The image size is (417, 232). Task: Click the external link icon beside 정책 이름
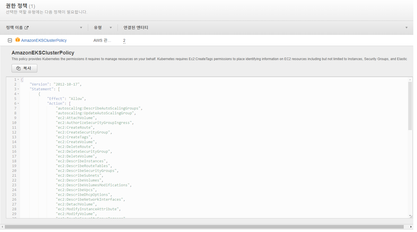27,28
